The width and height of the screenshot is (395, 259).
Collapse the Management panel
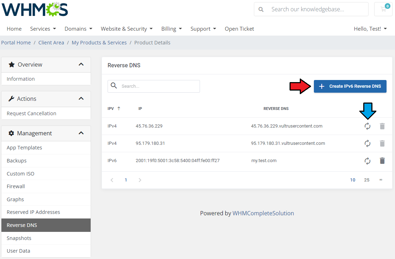click(x=81, y=133)
